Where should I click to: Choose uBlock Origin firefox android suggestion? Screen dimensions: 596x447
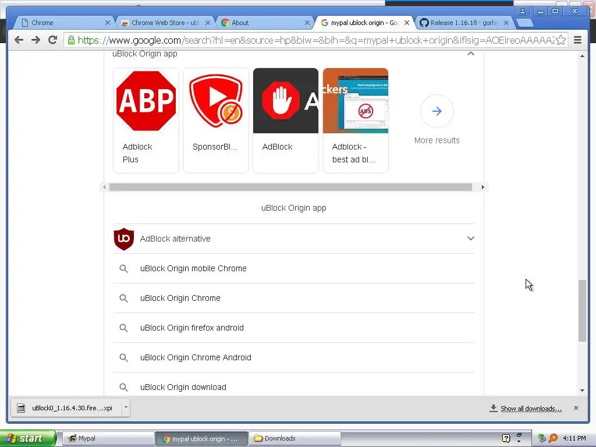point(294,328)
